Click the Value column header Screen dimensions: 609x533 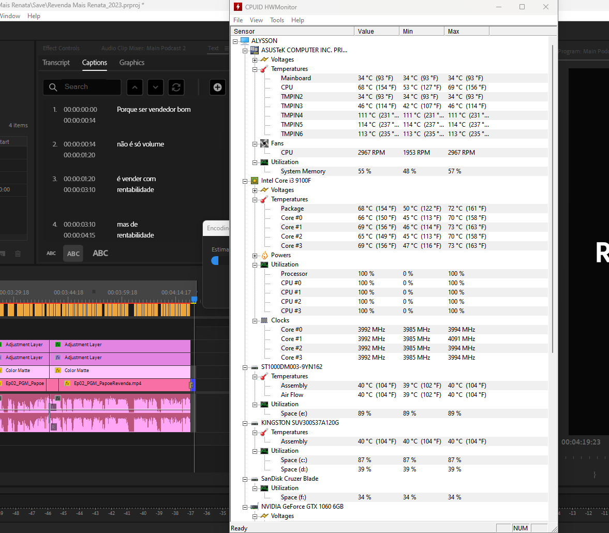(x=377, y=32)
